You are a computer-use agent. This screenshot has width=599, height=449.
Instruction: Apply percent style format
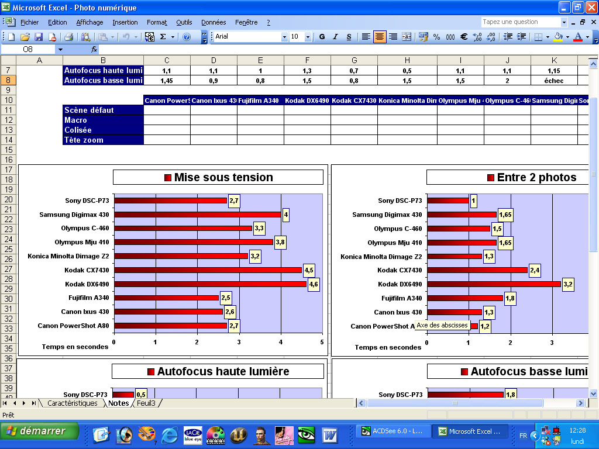pyautogui.click(x=436, y=37)
